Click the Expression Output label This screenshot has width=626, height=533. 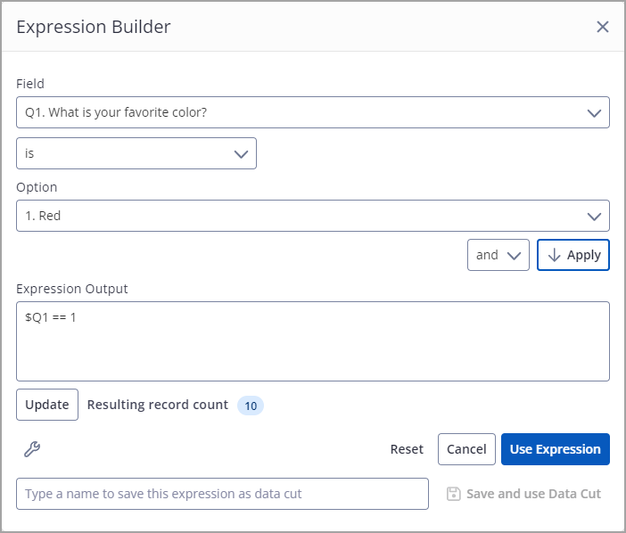pyautogui.click(x=72, y=289)
